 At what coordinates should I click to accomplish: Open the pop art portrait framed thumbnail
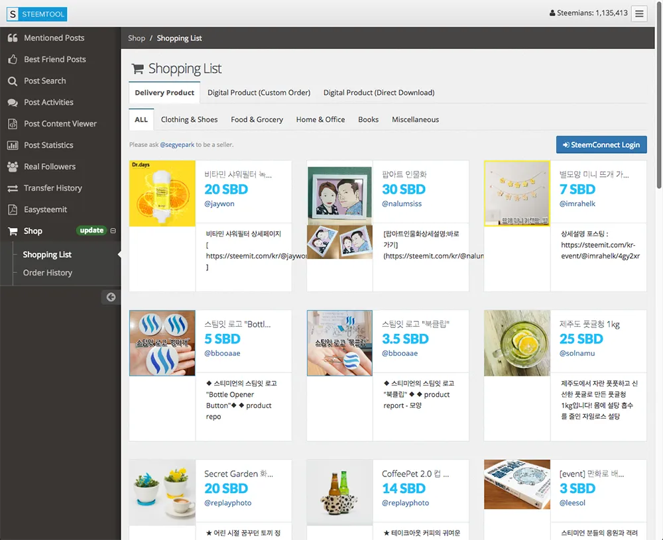pos(339,209)
